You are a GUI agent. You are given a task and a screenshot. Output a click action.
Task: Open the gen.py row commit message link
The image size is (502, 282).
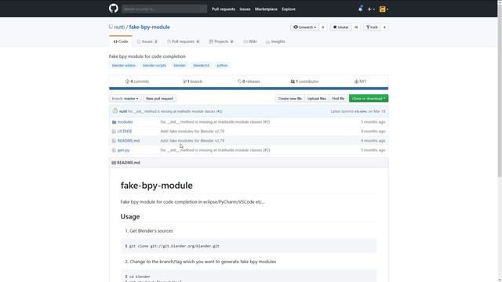215,150
